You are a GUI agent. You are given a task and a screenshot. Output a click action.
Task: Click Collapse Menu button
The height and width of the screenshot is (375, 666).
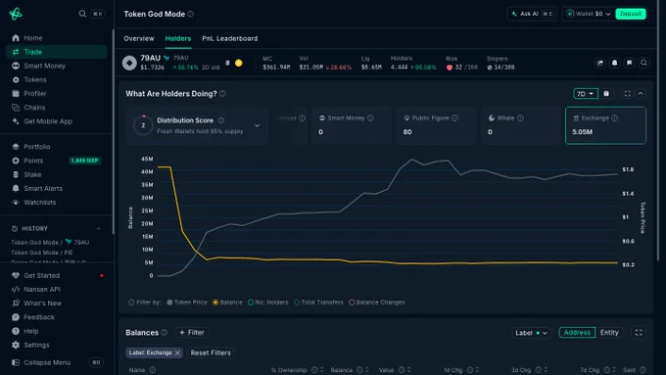(x=47, y=362)
